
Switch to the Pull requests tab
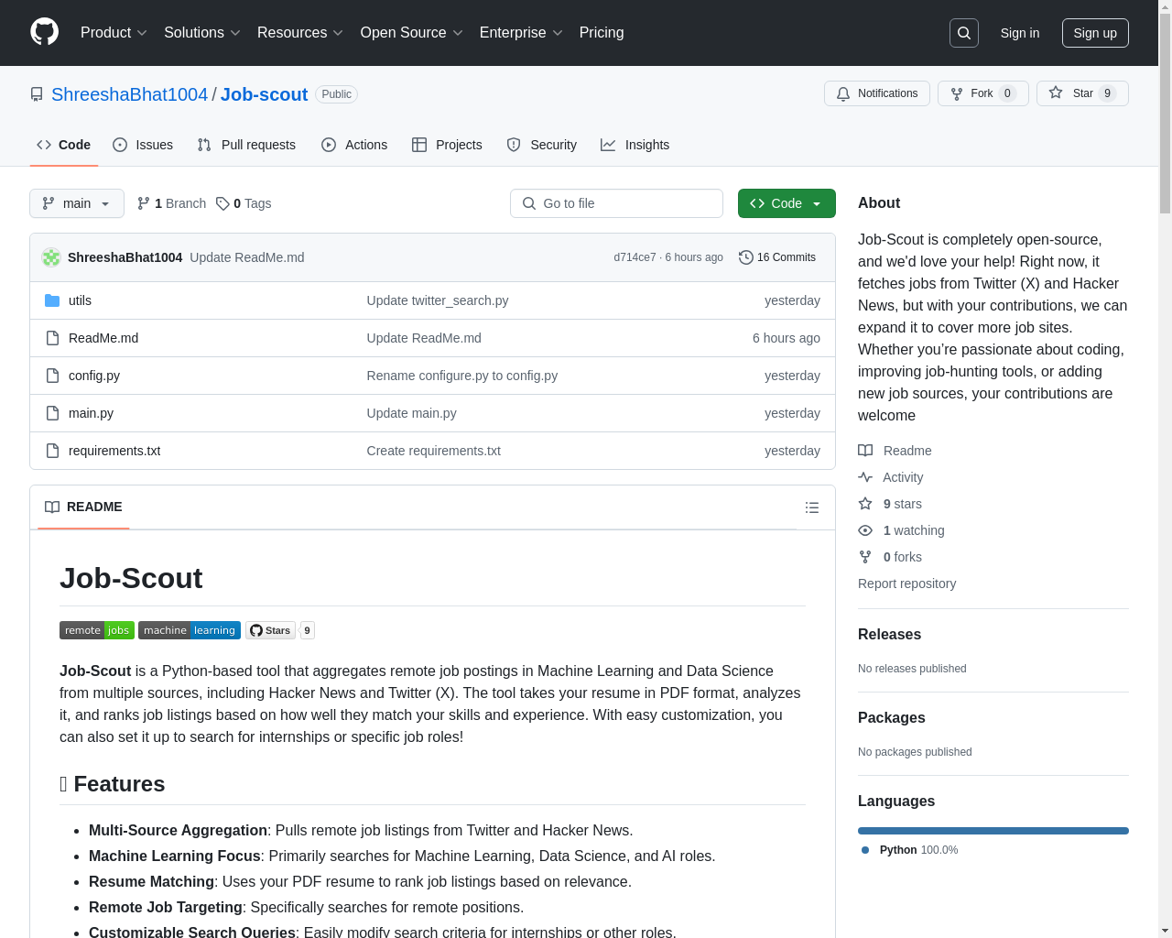click(x=246, y=145)
